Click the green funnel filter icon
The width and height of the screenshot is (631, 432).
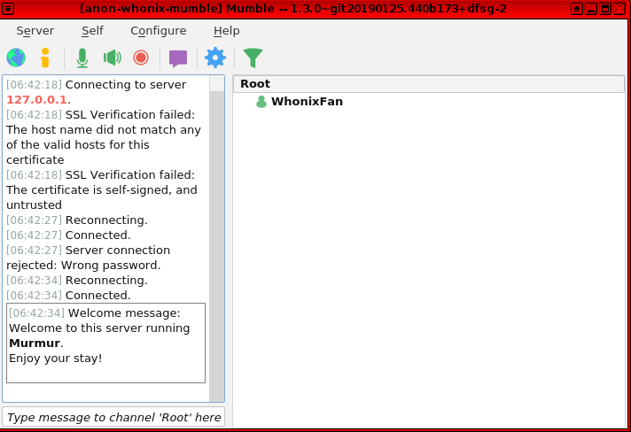[253, 58]
